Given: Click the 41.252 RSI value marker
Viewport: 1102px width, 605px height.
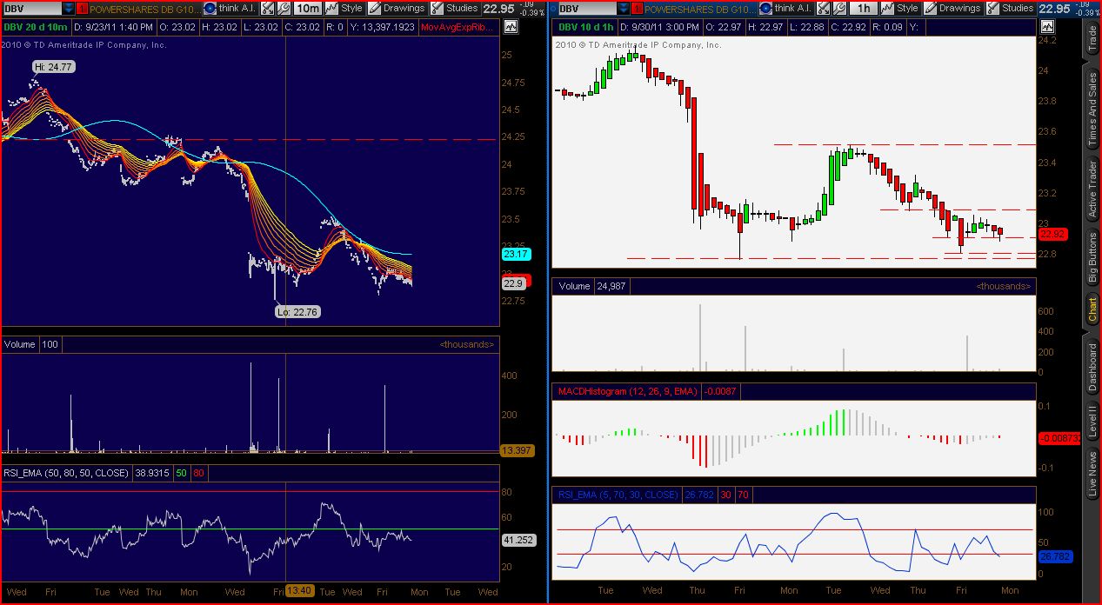Looking at the screenshot, I should pyautogui.click(x=518, y=540).
